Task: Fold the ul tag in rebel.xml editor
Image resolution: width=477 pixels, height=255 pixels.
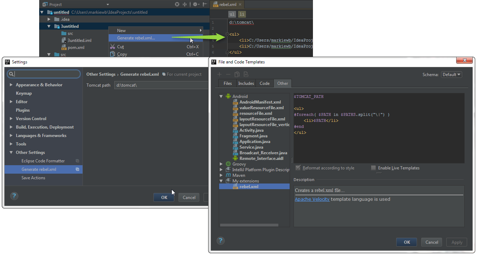Action: (x=227, y=34)
